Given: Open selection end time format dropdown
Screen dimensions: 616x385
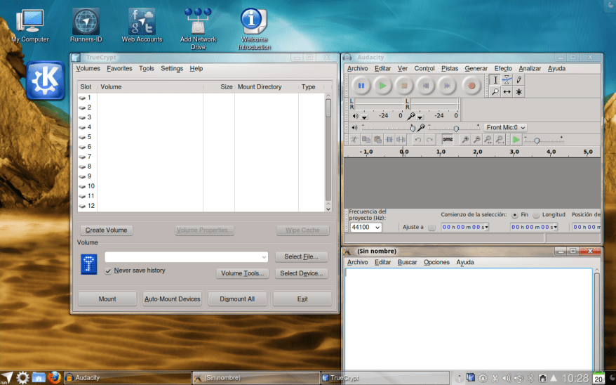Looking at the screenshot, I should (556, 227).
